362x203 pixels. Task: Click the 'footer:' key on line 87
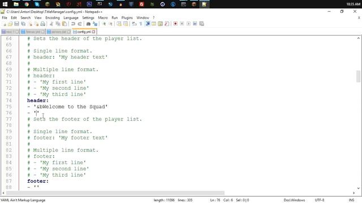click(x=38, y=181)
